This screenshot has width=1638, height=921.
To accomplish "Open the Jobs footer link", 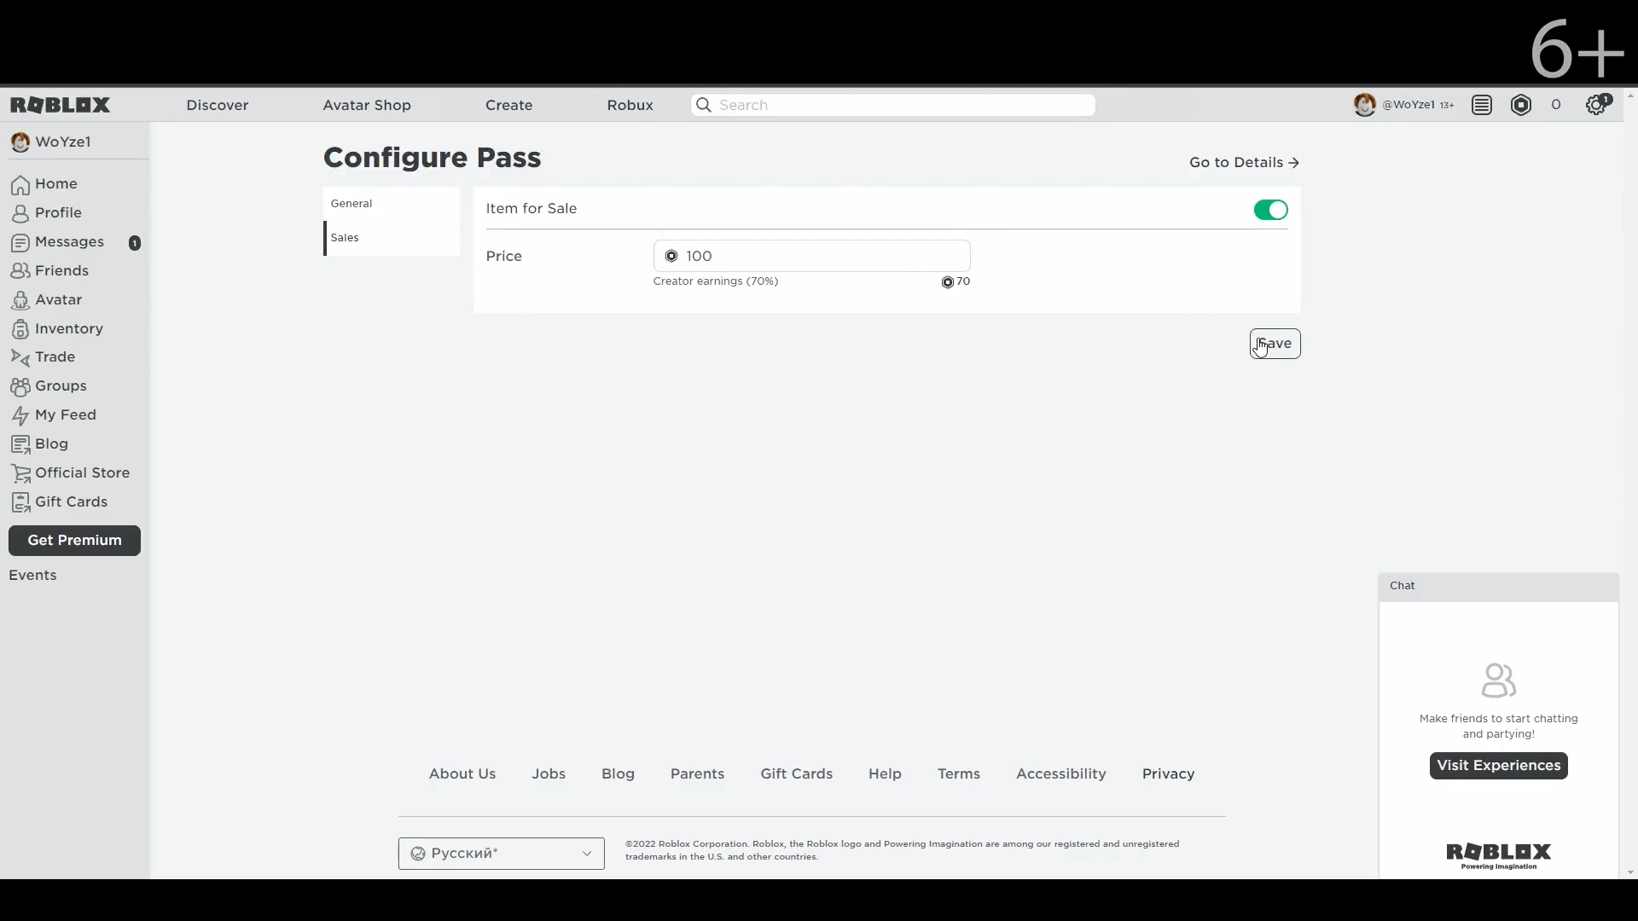I will [549, 774].
